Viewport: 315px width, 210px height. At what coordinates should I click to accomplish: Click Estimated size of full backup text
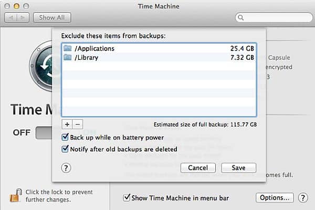click(205, 124)
